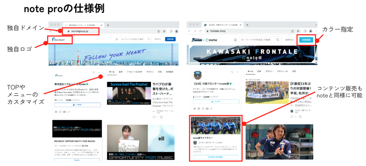Viewport: 366px width, 166px height.
Task: Bookmark the サバプロ article
Action: [x=161, y=117]
